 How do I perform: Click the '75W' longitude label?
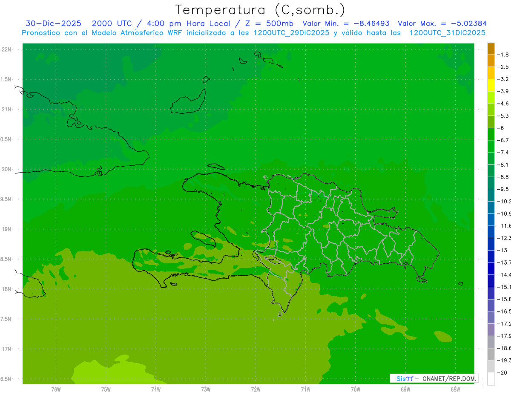coord(106,389)
